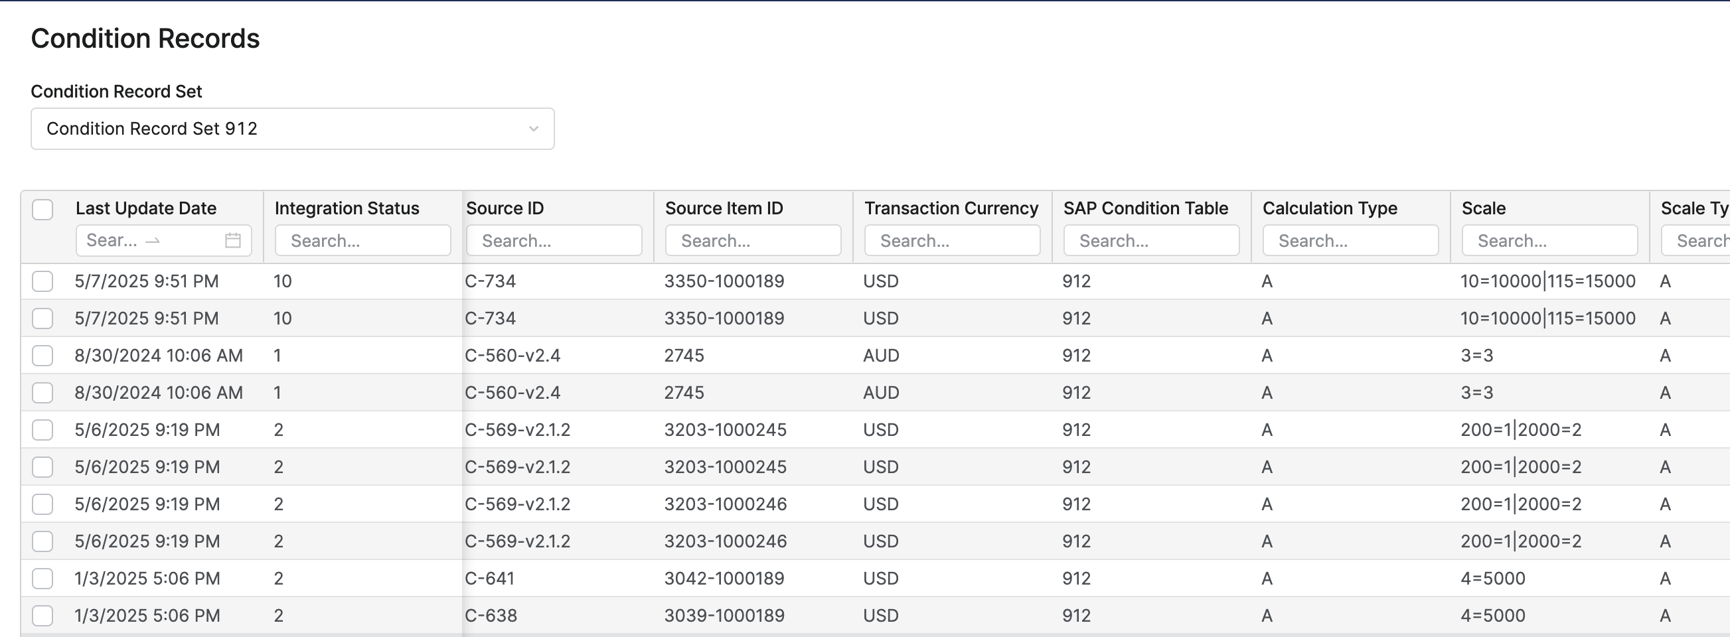The width and height of the screenshot is (1730, 637).
Task: Click the Source Item ID search input
Action: tap(753, 241)
